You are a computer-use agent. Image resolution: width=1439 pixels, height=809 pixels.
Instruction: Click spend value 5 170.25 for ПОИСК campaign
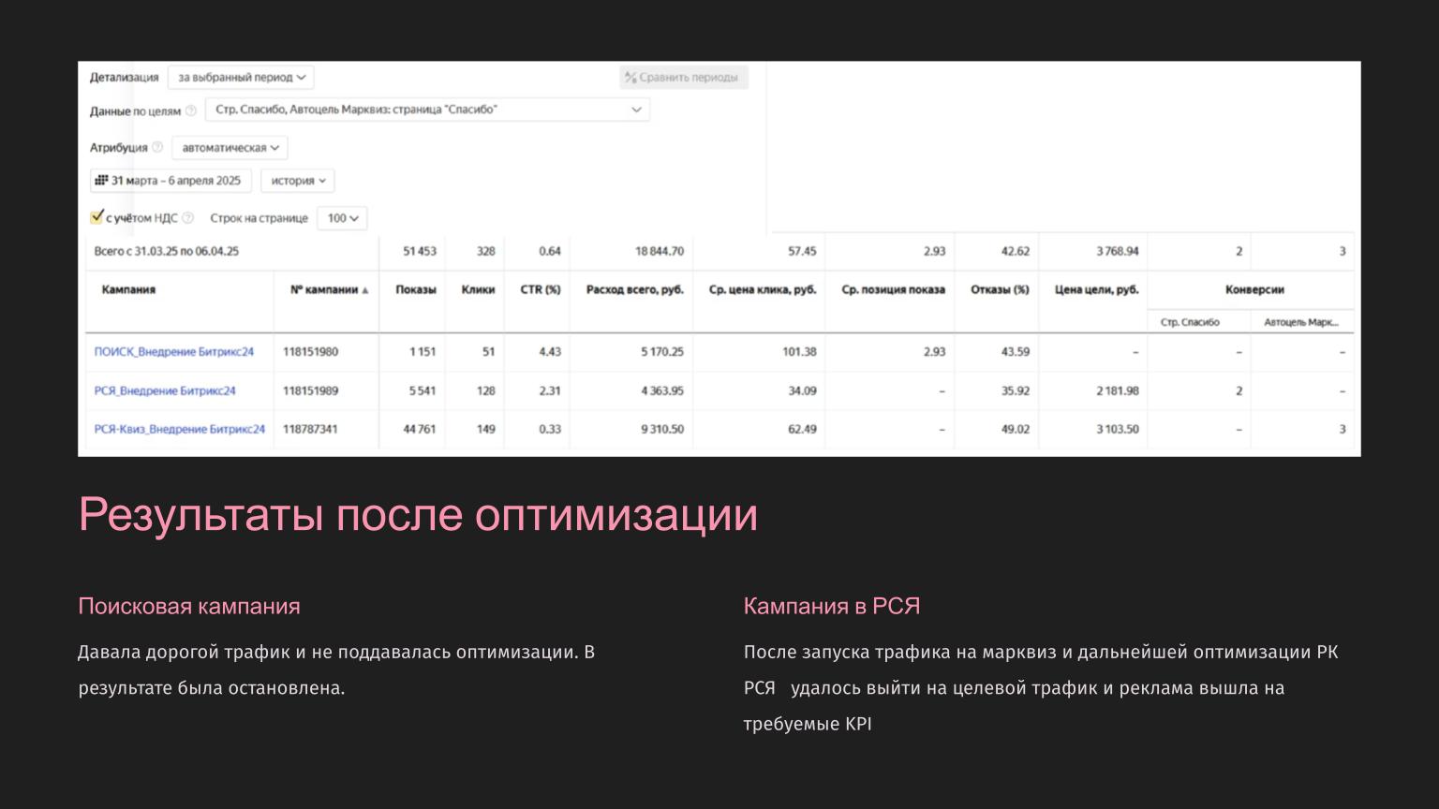(x=662, y=352)
